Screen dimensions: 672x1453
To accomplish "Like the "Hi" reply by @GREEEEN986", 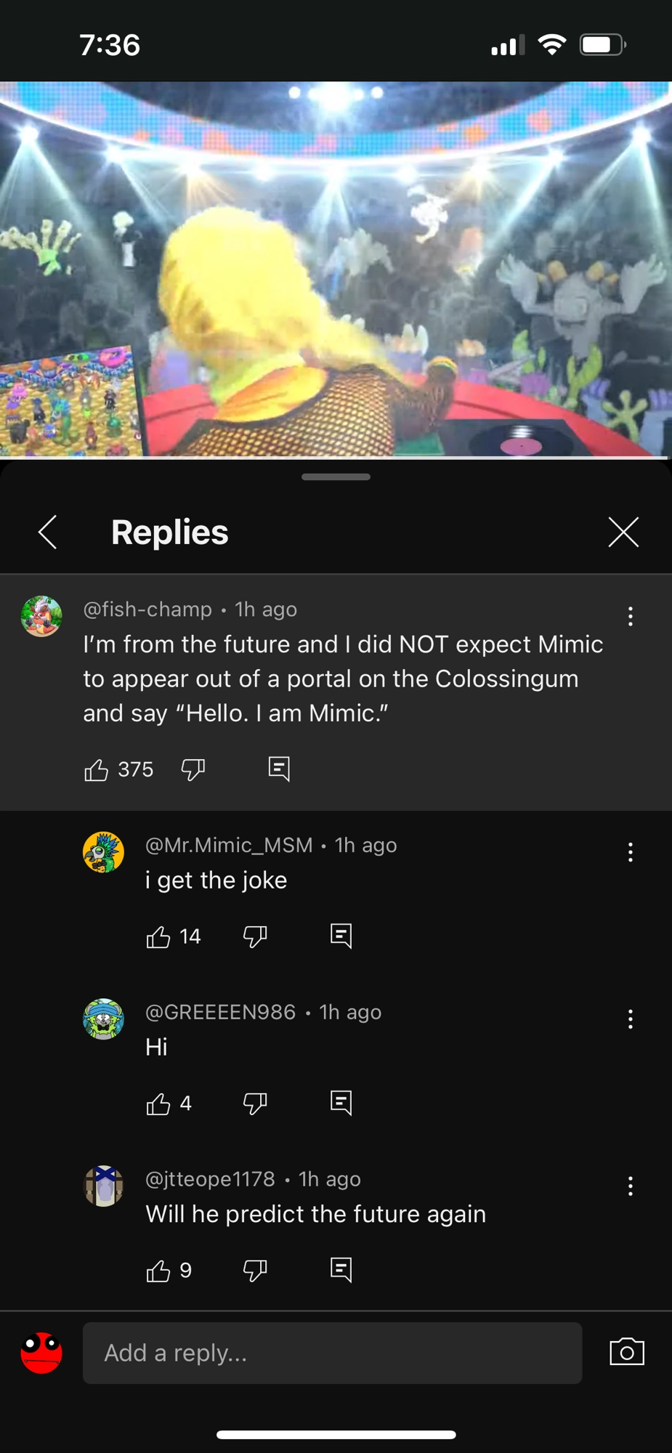I will tap(158, 1104).
